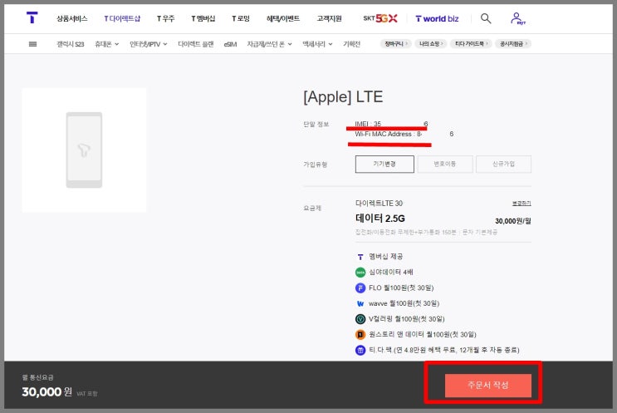Expand the 휴대폰 dropdown menu
The image size is (617, 413).
coord(106,44)
